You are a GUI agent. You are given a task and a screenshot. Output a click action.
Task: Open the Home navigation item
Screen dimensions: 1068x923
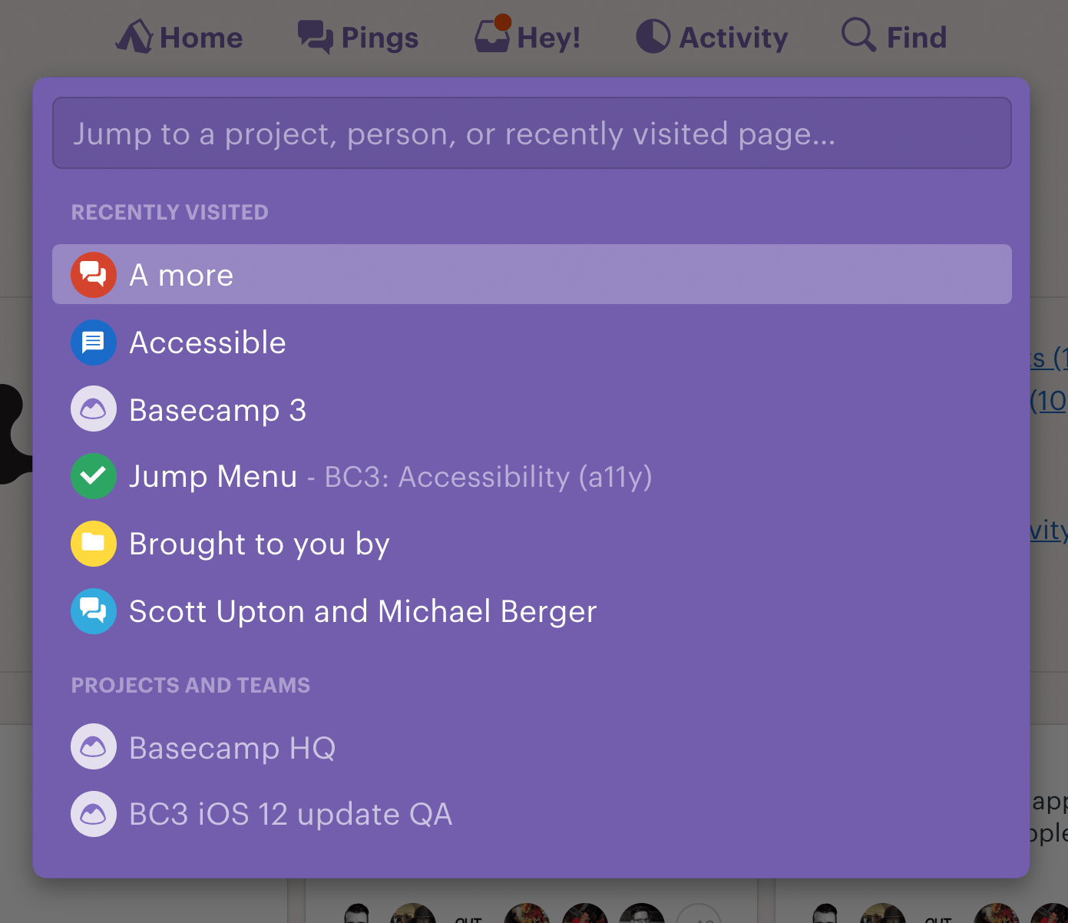pyautogui.click(x=179, y=37)
